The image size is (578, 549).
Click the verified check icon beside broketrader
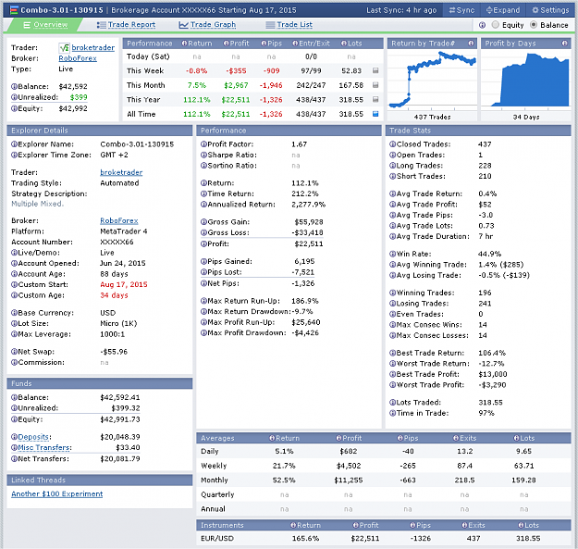pyautogui.click(x=64, y=48)
